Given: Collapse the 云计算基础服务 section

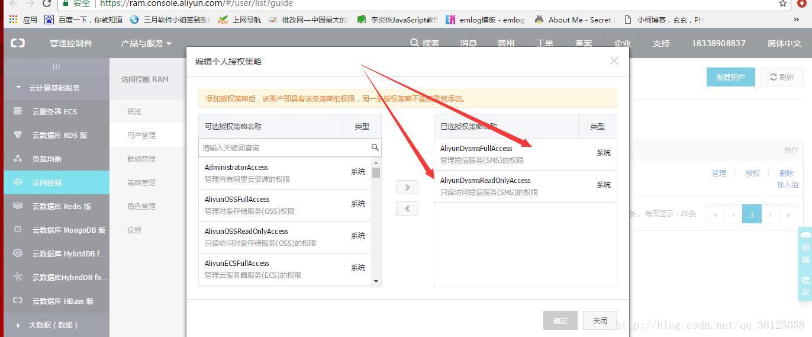Looking at the screenshot, I should tap(18, 88).
